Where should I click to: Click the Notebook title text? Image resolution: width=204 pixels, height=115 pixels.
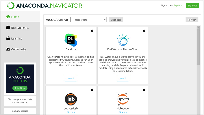[x=123, y=108]
